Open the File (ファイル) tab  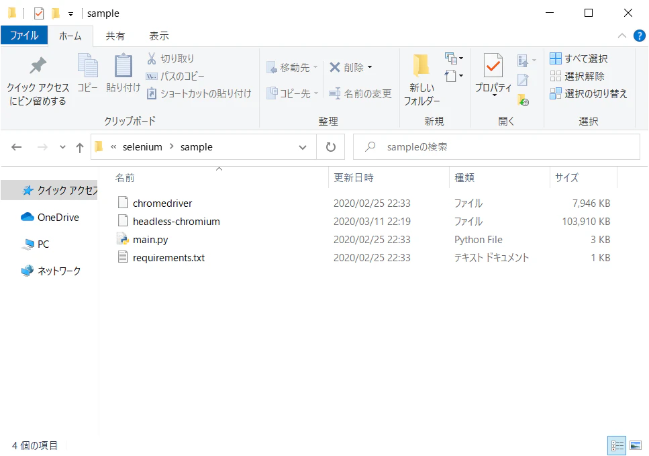(24, 35)
